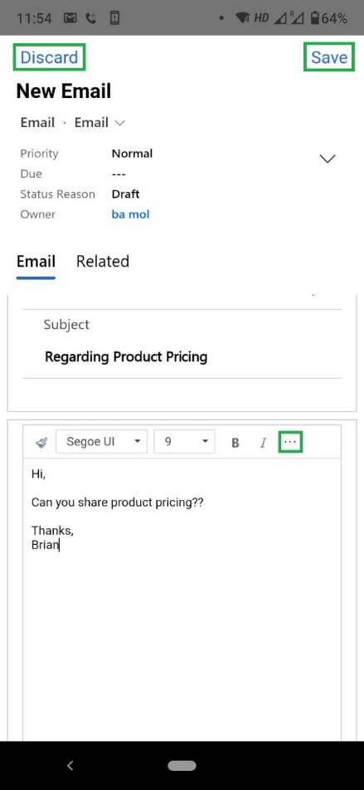Screen dimensions: 364x790
Task: Tap the Normal priority value
Action: pyautogui.click(x=132, y=153)
